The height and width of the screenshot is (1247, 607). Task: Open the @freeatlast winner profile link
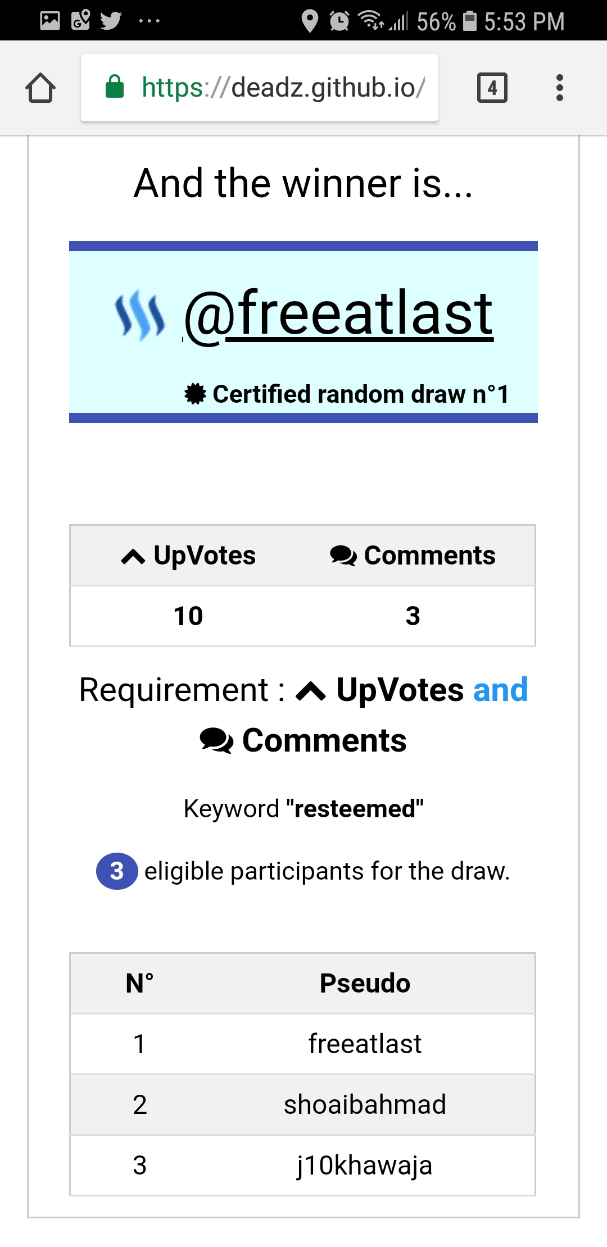(x=339, y=313)
